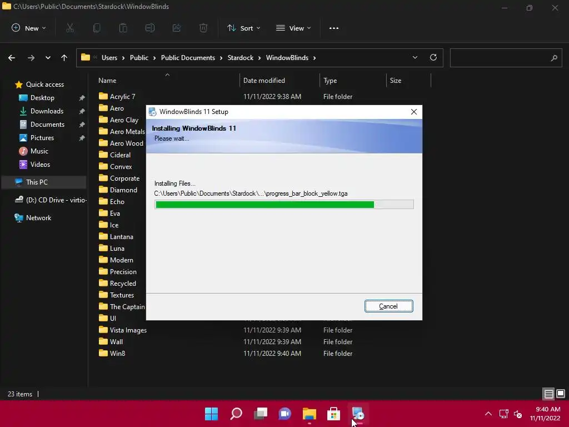Image resolution: width=569 pixels, height=427 pixels.
Task: Expand chevron after Users in breadcrumb
Action: (x=123, y=58)
